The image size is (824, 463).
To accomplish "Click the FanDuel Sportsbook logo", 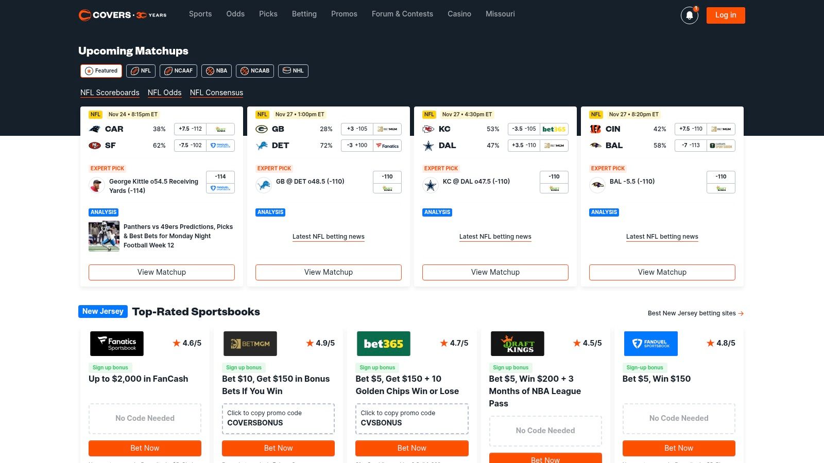I will pos(650,344).
